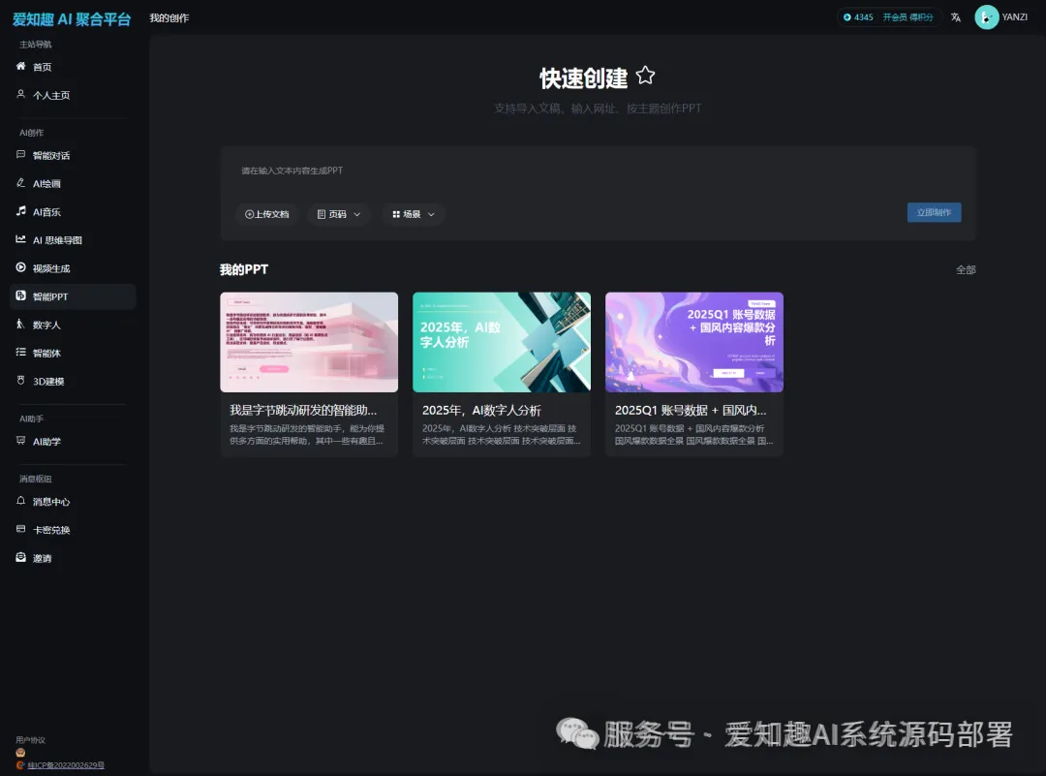This screenshot has width=1046, height=776.
Task: Select 视频生成 in the sidebar
Action: 73,268
